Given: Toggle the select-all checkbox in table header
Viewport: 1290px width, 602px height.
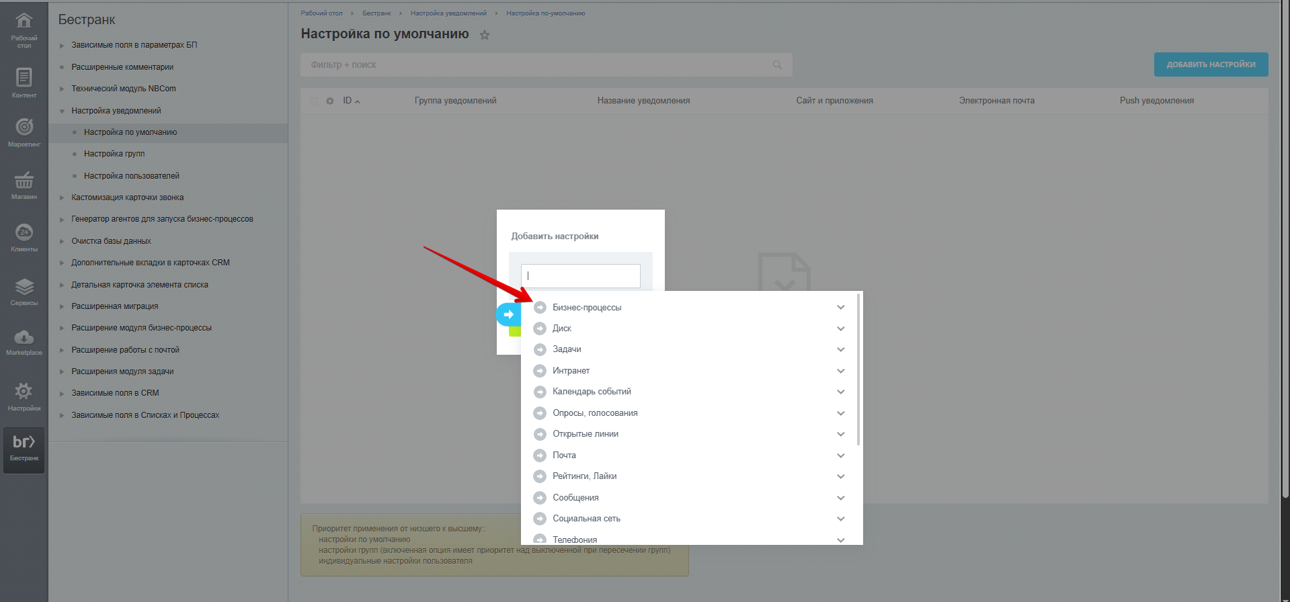Looking at the screenshot, I should tap(314, 101).
